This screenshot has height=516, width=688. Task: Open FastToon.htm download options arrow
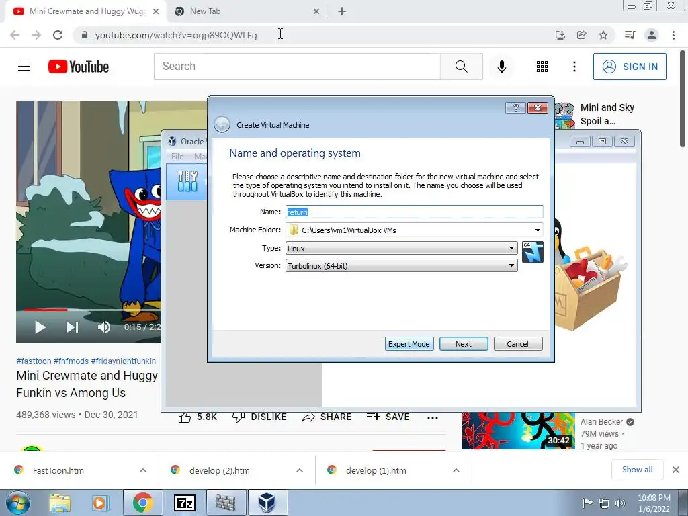tap(143, 470)
